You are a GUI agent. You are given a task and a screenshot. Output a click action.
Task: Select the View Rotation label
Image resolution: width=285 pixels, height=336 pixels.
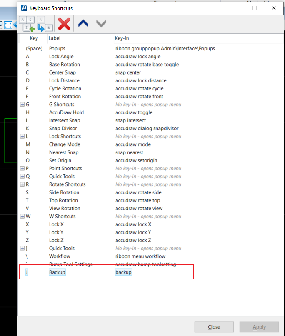click(65, 208)
